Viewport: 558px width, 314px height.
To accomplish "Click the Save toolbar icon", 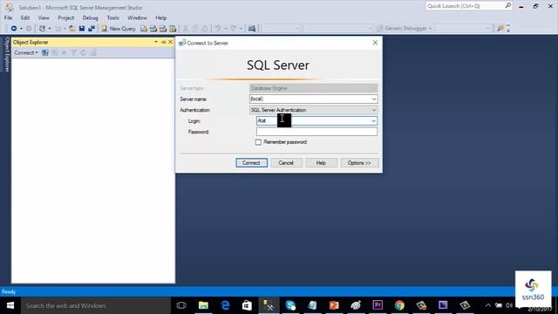I will click(x=82, y=29).
